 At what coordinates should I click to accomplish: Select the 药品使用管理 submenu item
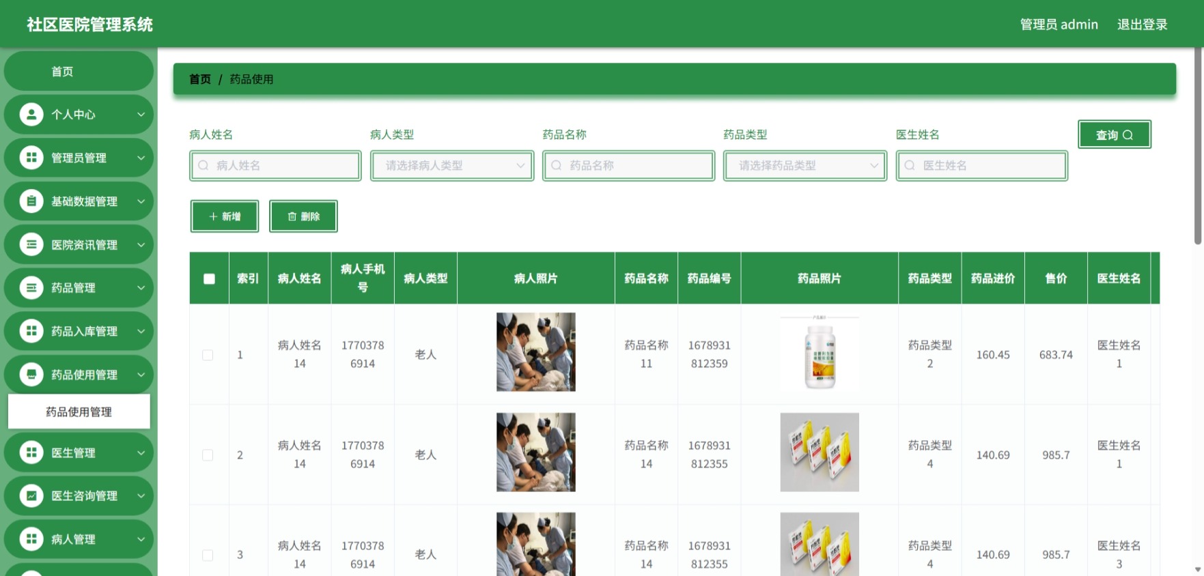pos(79,412)
